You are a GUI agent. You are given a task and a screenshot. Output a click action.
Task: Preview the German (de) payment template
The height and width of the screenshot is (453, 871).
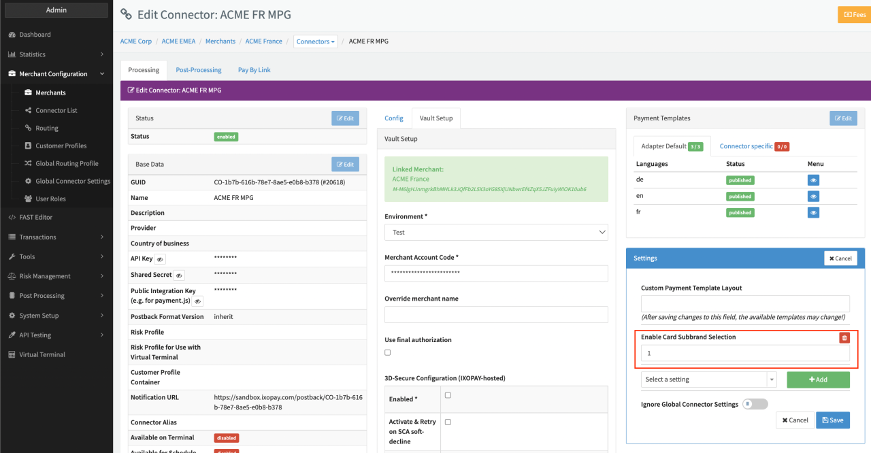click(x=813, y=180)
